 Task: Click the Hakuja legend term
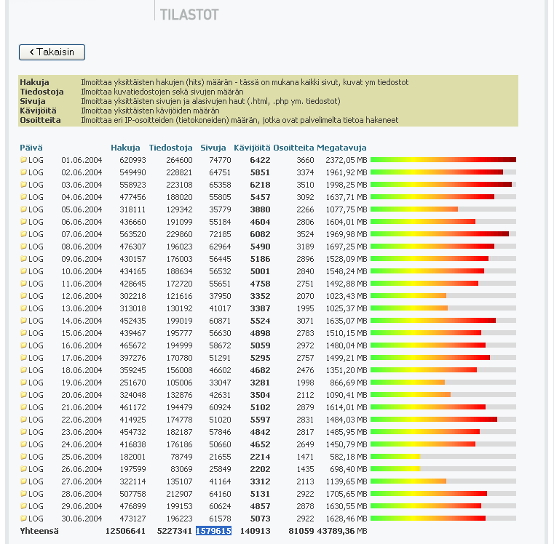pyautogui.click(x=34, y=82)
